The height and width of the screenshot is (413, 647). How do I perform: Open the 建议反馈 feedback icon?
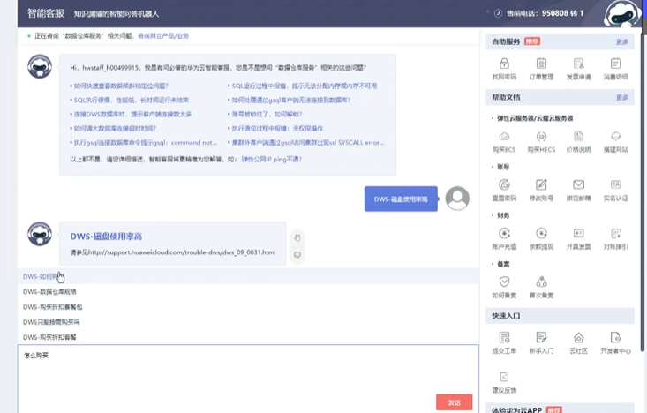tap(504, 377)
